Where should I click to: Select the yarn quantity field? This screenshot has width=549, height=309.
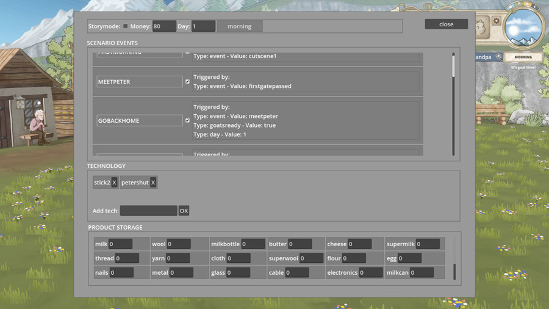[178, 258]
